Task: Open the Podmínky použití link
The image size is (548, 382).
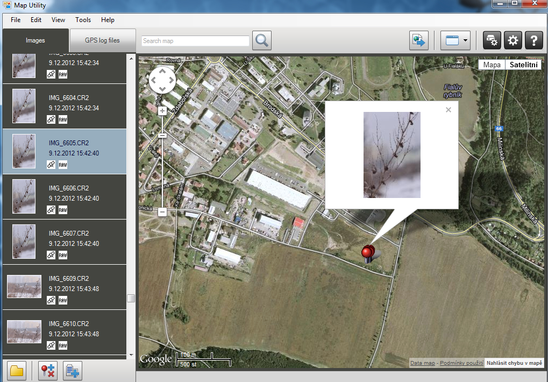Action: tap(461, 363)
